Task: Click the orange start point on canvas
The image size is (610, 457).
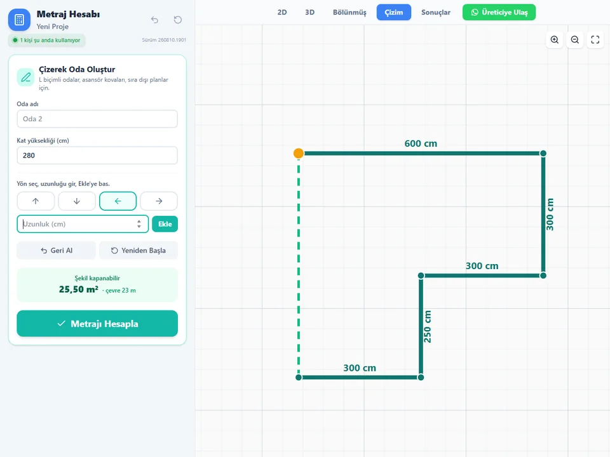Action: pyautogui.click(x=299, y=154)
